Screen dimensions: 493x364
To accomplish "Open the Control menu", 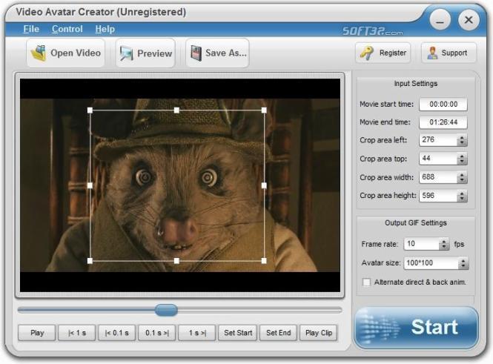I will tap(67, 29).
